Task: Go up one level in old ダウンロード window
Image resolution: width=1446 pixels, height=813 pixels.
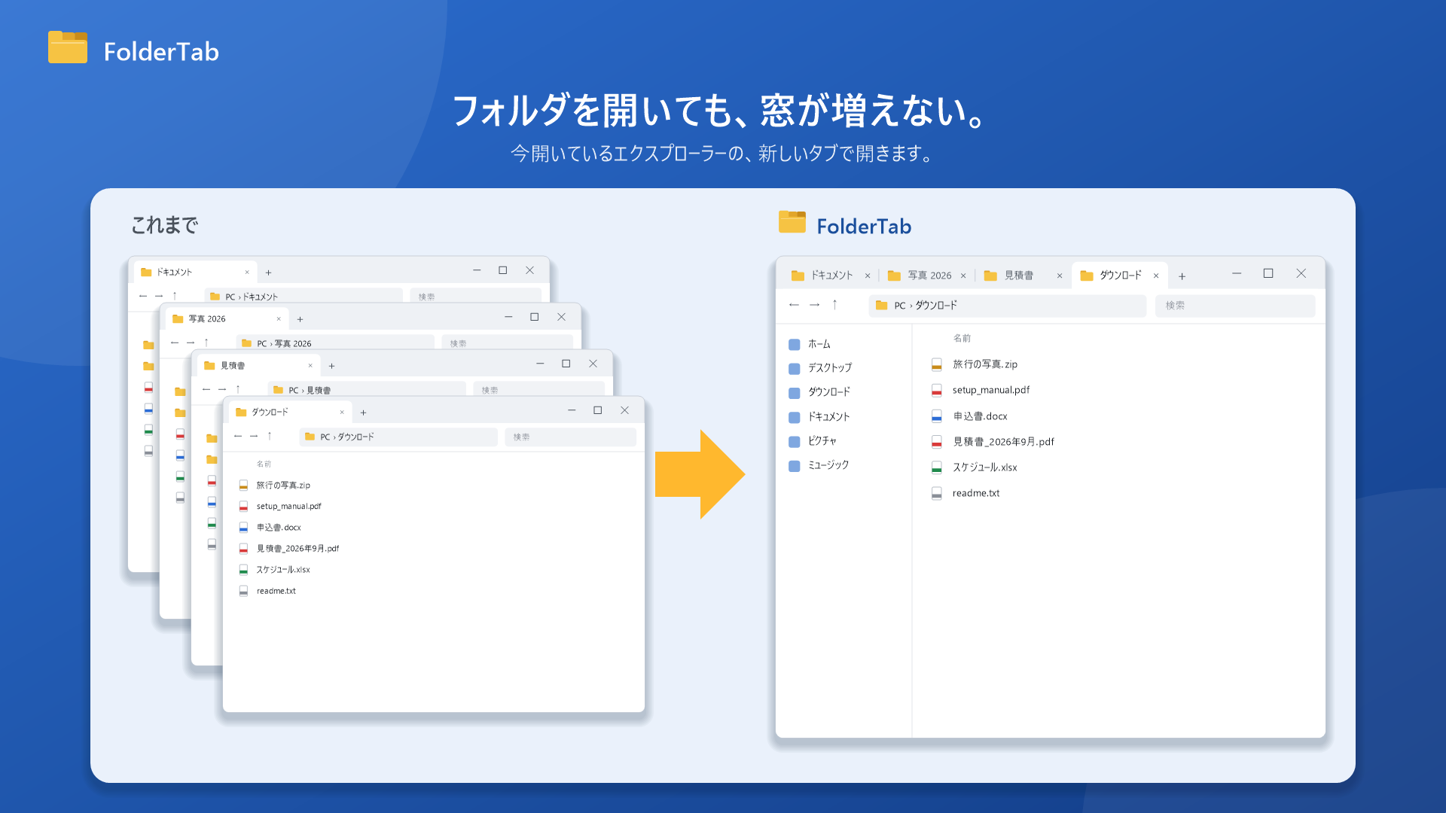Action: 270,437
